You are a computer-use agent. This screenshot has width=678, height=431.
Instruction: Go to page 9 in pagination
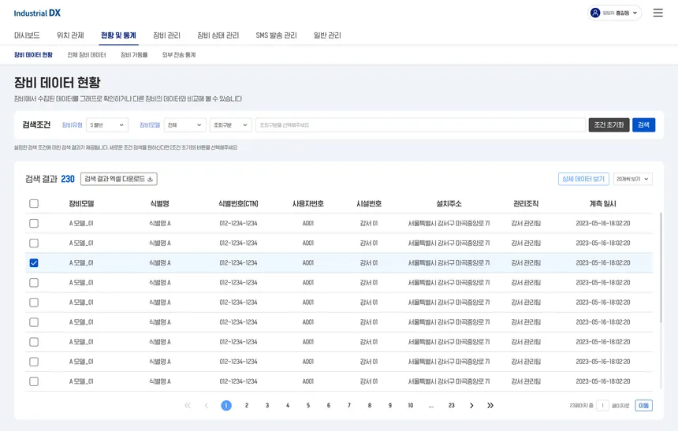pyautogui.click(x=390, y=406)
